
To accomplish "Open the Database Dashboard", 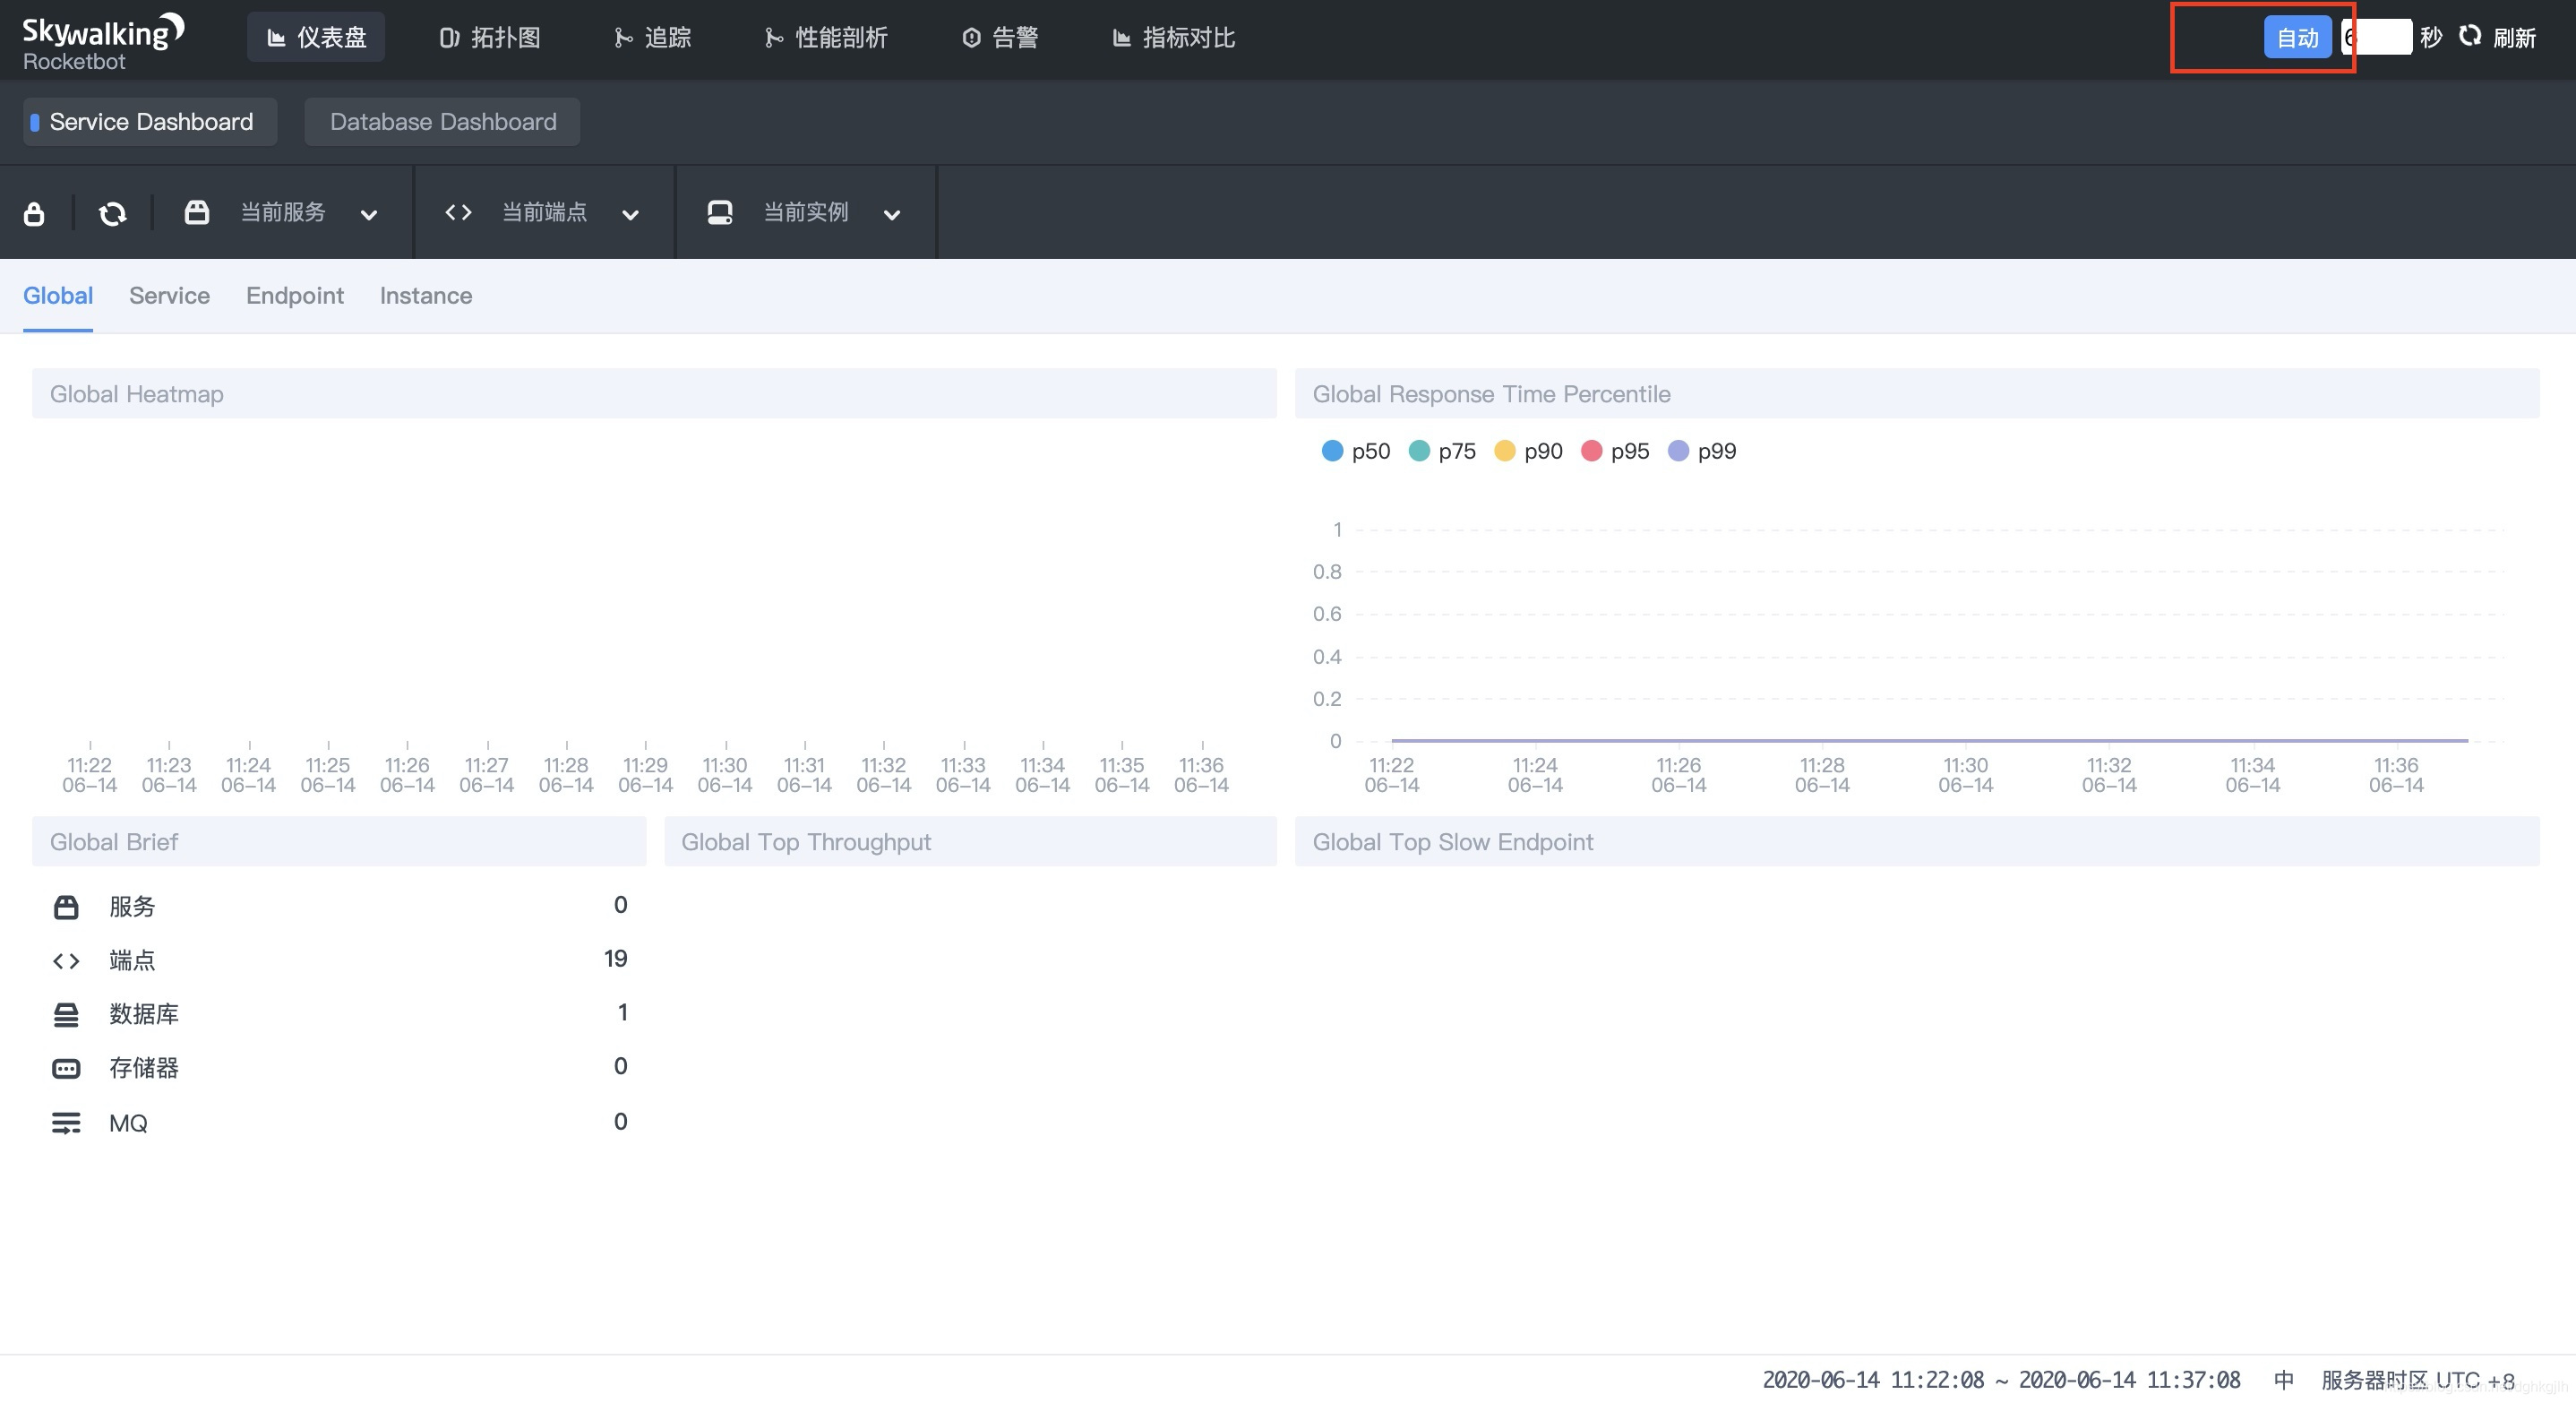I will point(442,122).
